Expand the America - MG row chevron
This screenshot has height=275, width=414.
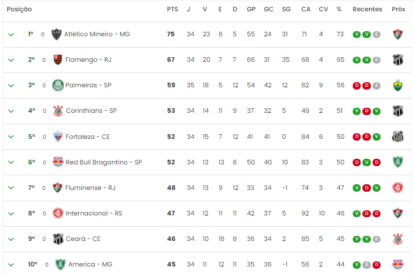click(11, 265)
